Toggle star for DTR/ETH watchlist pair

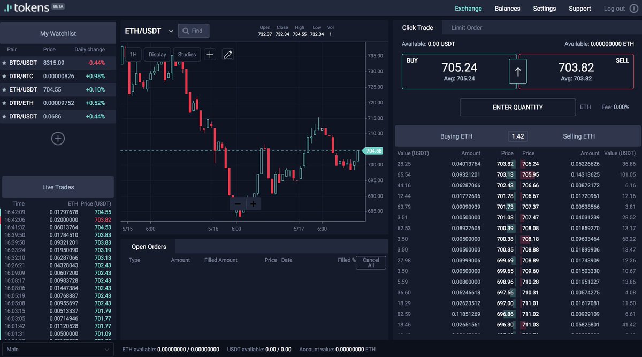(x=4, y=103)
